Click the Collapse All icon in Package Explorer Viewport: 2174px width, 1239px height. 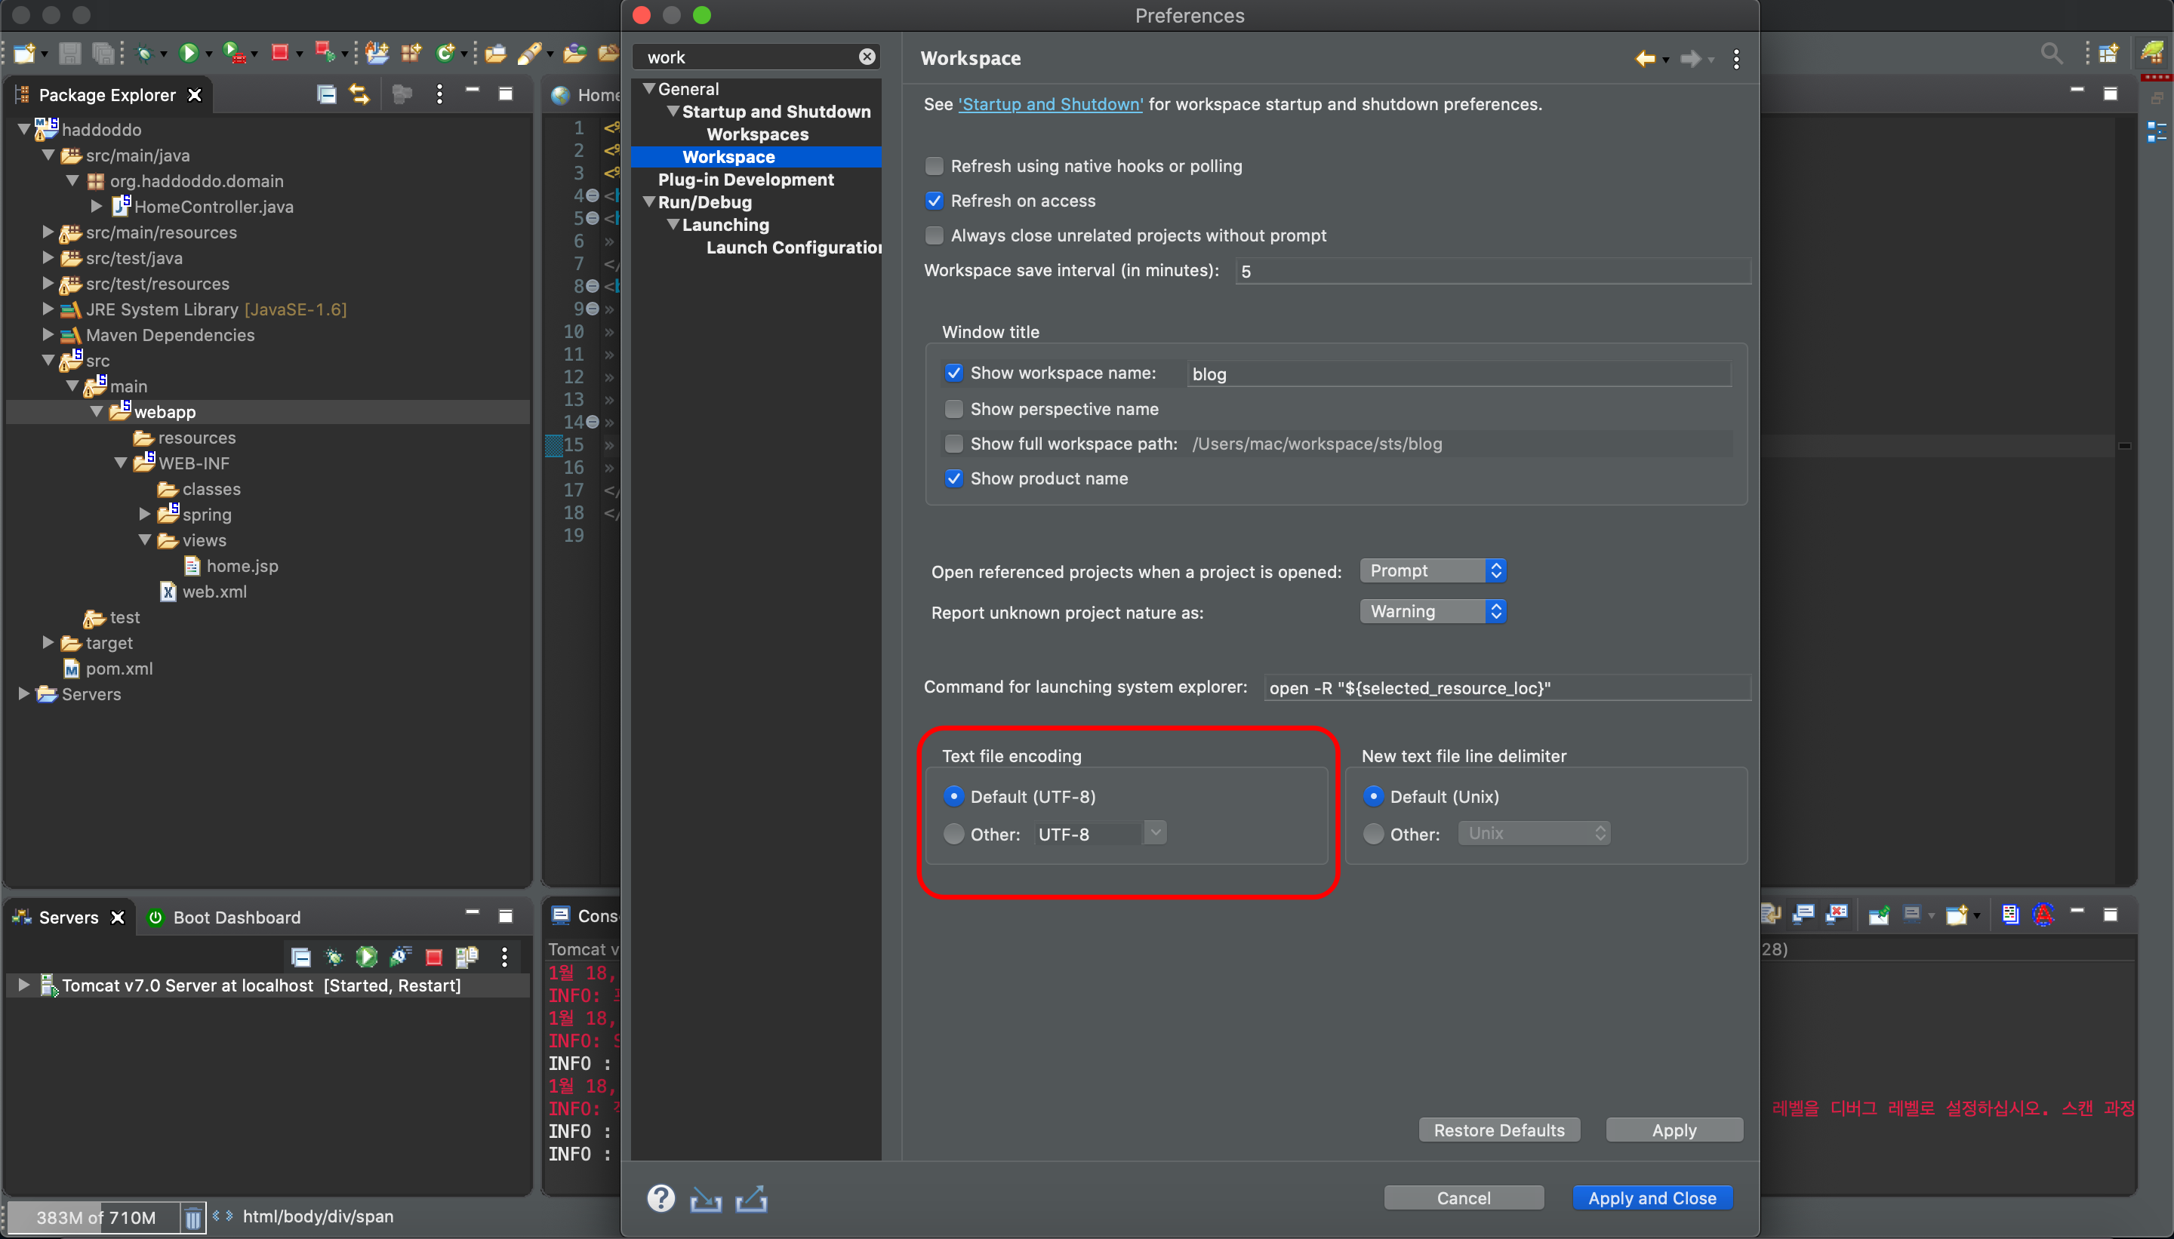(x=326, y=94)
